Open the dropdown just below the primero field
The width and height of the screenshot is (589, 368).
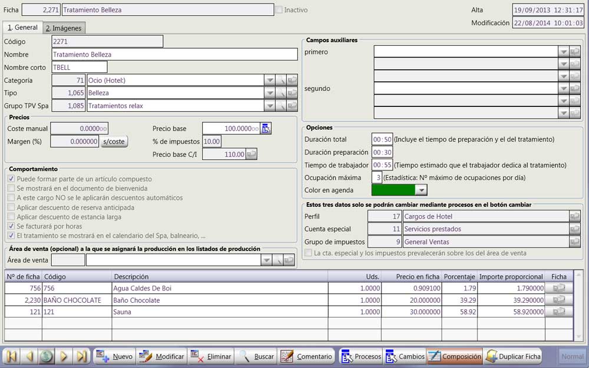click(x=564, y=64)
